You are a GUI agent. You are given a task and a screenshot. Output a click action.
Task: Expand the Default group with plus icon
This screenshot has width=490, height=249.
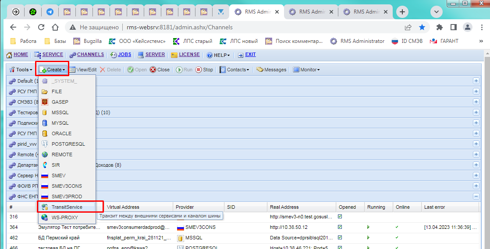click(476, 81)
